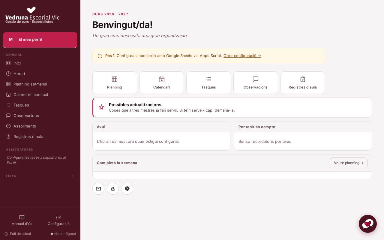This screenshot has height=240, width=384.
Task: Open Manual d'ús in the sidebar footer
Action: 22,220
